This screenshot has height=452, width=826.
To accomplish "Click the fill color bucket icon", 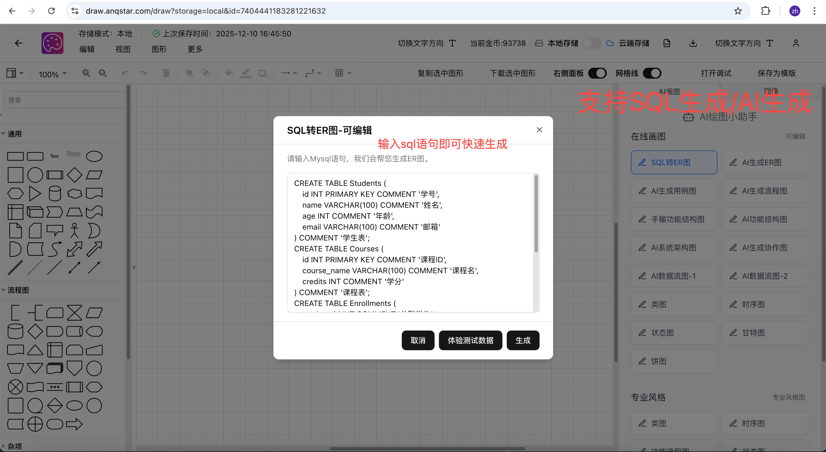I will (x=229, y=73).
